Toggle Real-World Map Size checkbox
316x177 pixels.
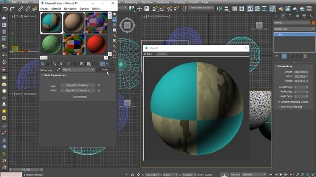click(279, 107)
